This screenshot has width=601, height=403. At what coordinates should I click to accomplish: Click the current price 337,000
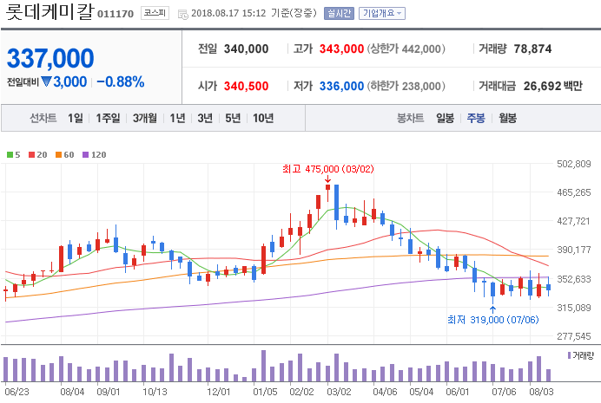50,59
